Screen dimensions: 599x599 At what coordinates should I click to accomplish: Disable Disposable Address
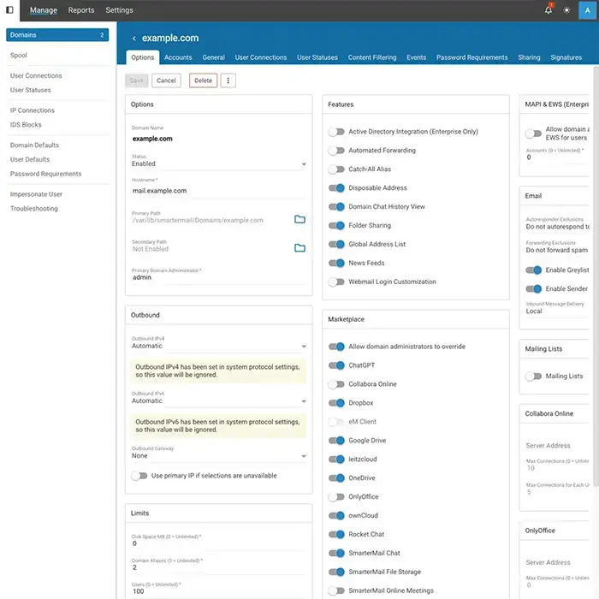pos(336,188)
